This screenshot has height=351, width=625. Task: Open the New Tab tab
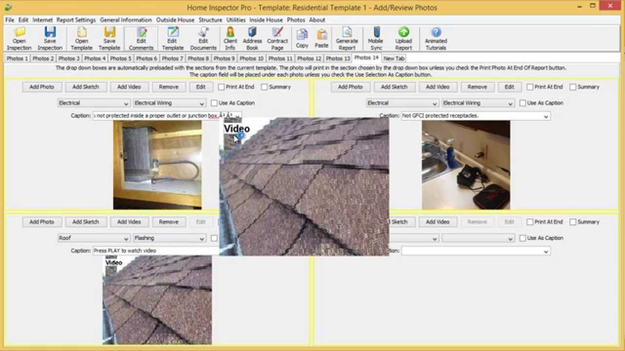394,58
